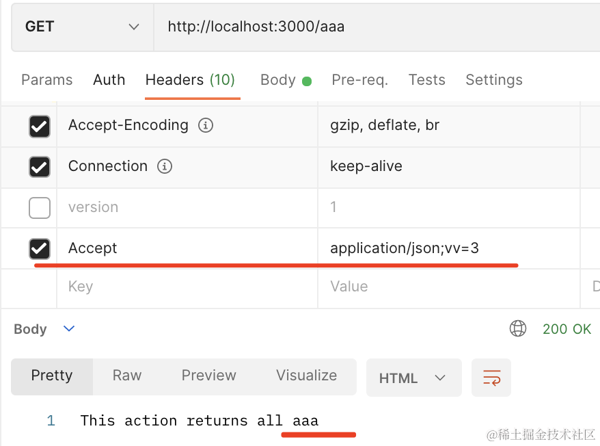Open the HTML format dropdown
Image resolution: width=600 pixels, height=446 pixels.
click(x=413, y=378)
